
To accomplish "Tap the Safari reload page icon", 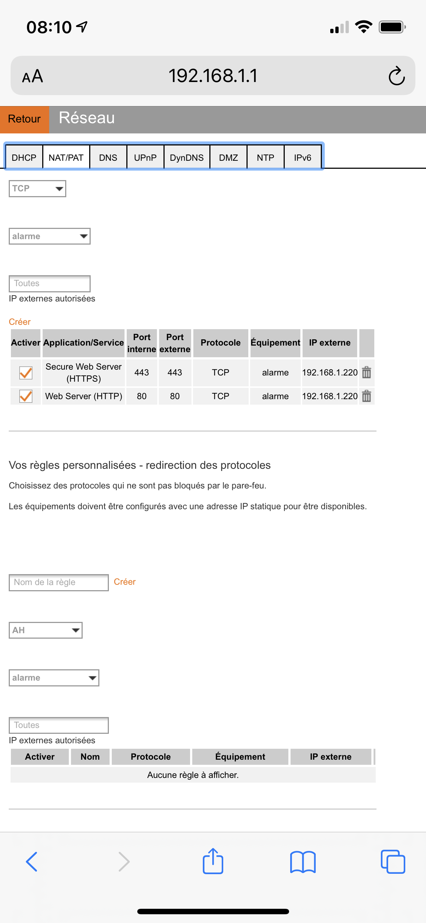I will [x=397, y=76].
